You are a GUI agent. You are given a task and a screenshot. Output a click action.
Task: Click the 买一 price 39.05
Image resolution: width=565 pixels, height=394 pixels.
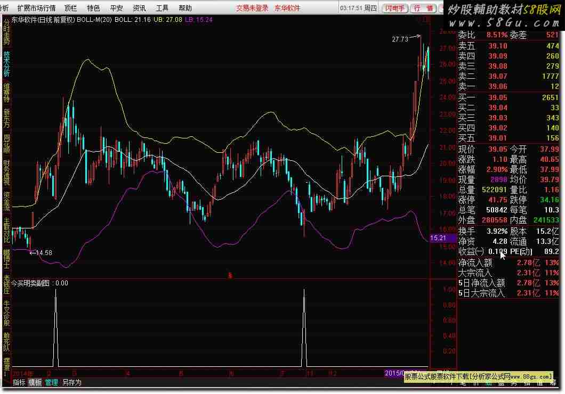pyautogui.click(x=498, y=97)
